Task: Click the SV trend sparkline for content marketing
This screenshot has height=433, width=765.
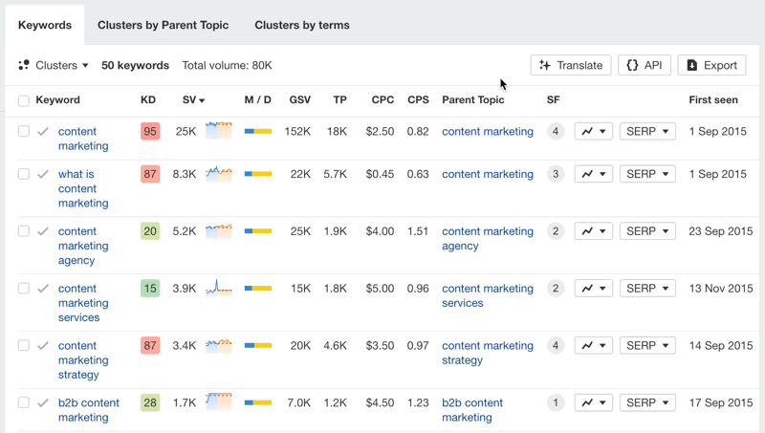Action: click(x=219, y=131)
